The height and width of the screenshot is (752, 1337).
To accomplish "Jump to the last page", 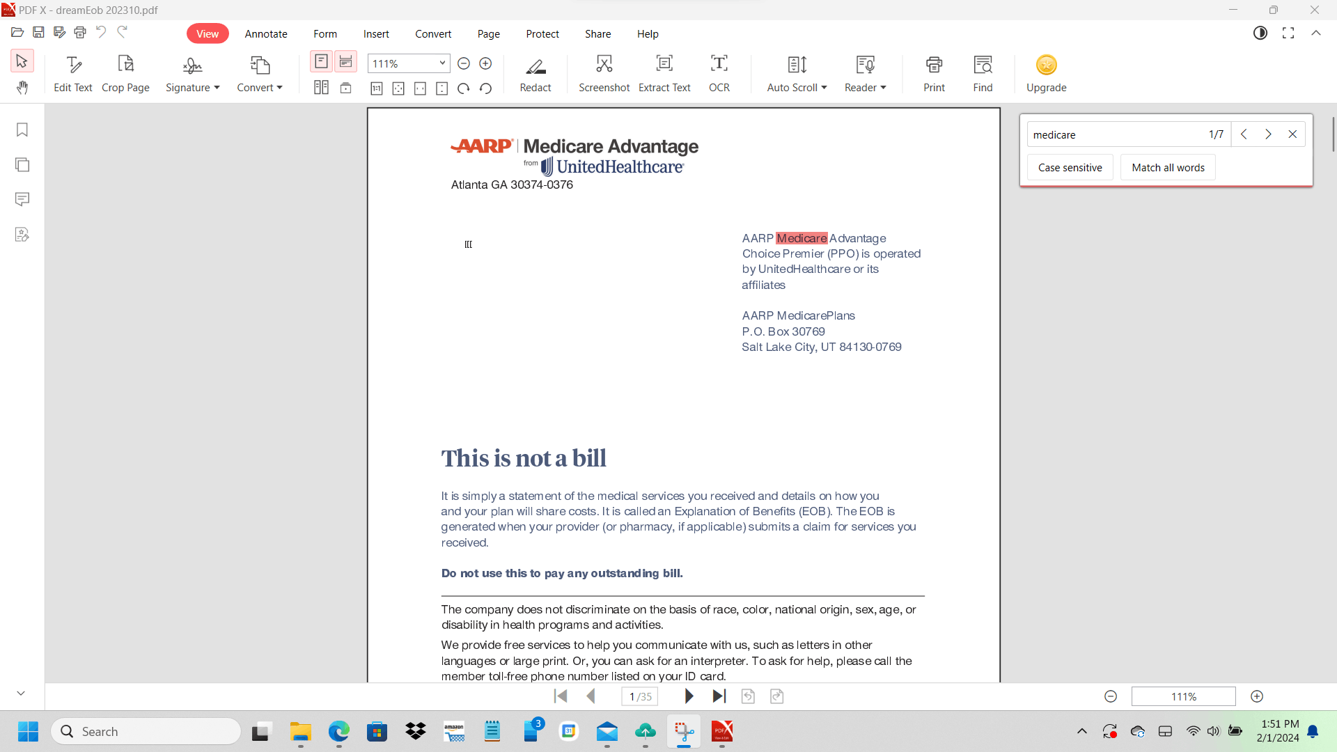I will [x=719, y=696].
